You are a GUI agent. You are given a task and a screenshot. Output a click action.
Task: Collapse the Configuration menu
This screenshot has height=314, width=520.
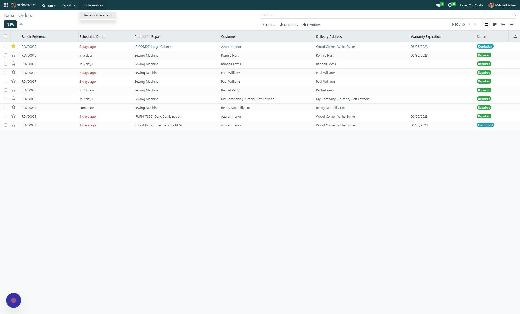coord(92,5)
